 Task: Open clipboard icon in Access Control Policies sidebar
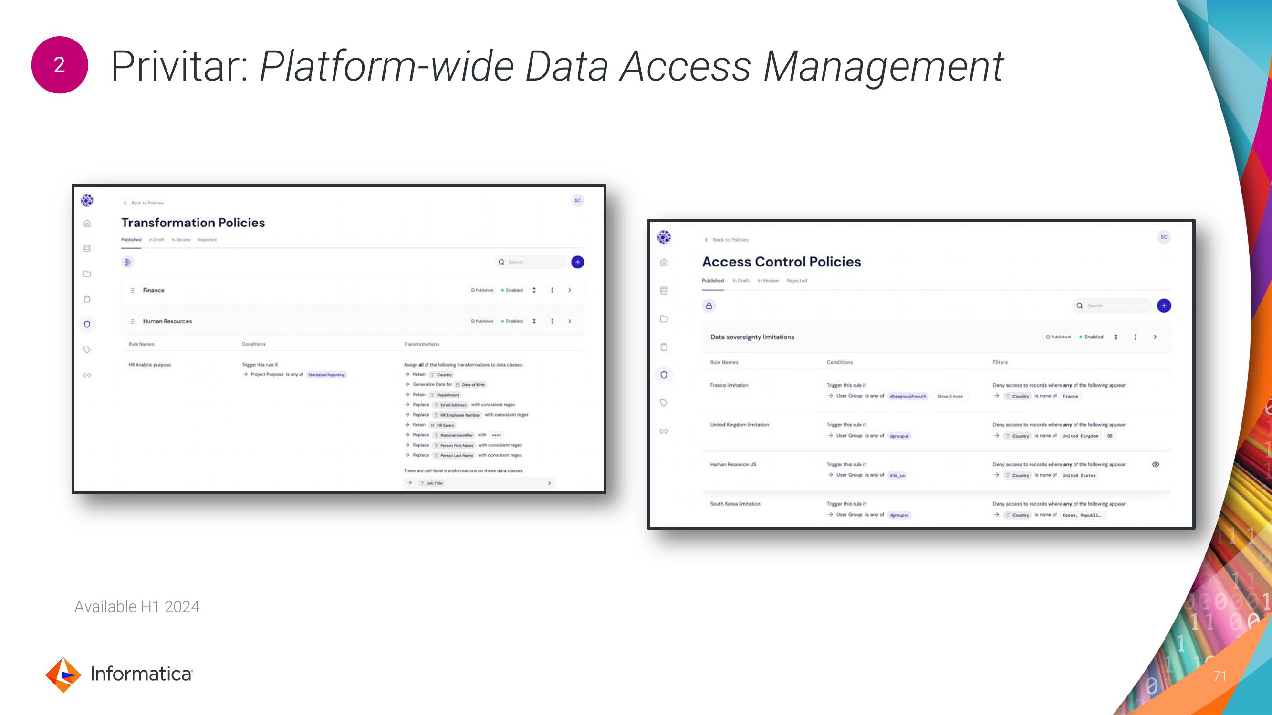[664, 347]
